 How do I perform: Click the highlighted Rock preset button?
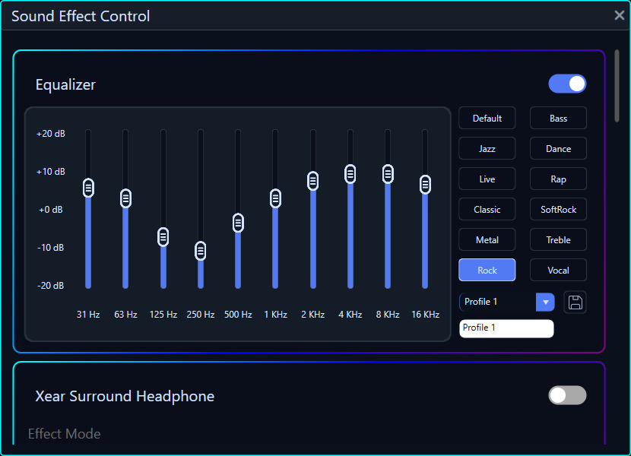click(x=487, y=270)
